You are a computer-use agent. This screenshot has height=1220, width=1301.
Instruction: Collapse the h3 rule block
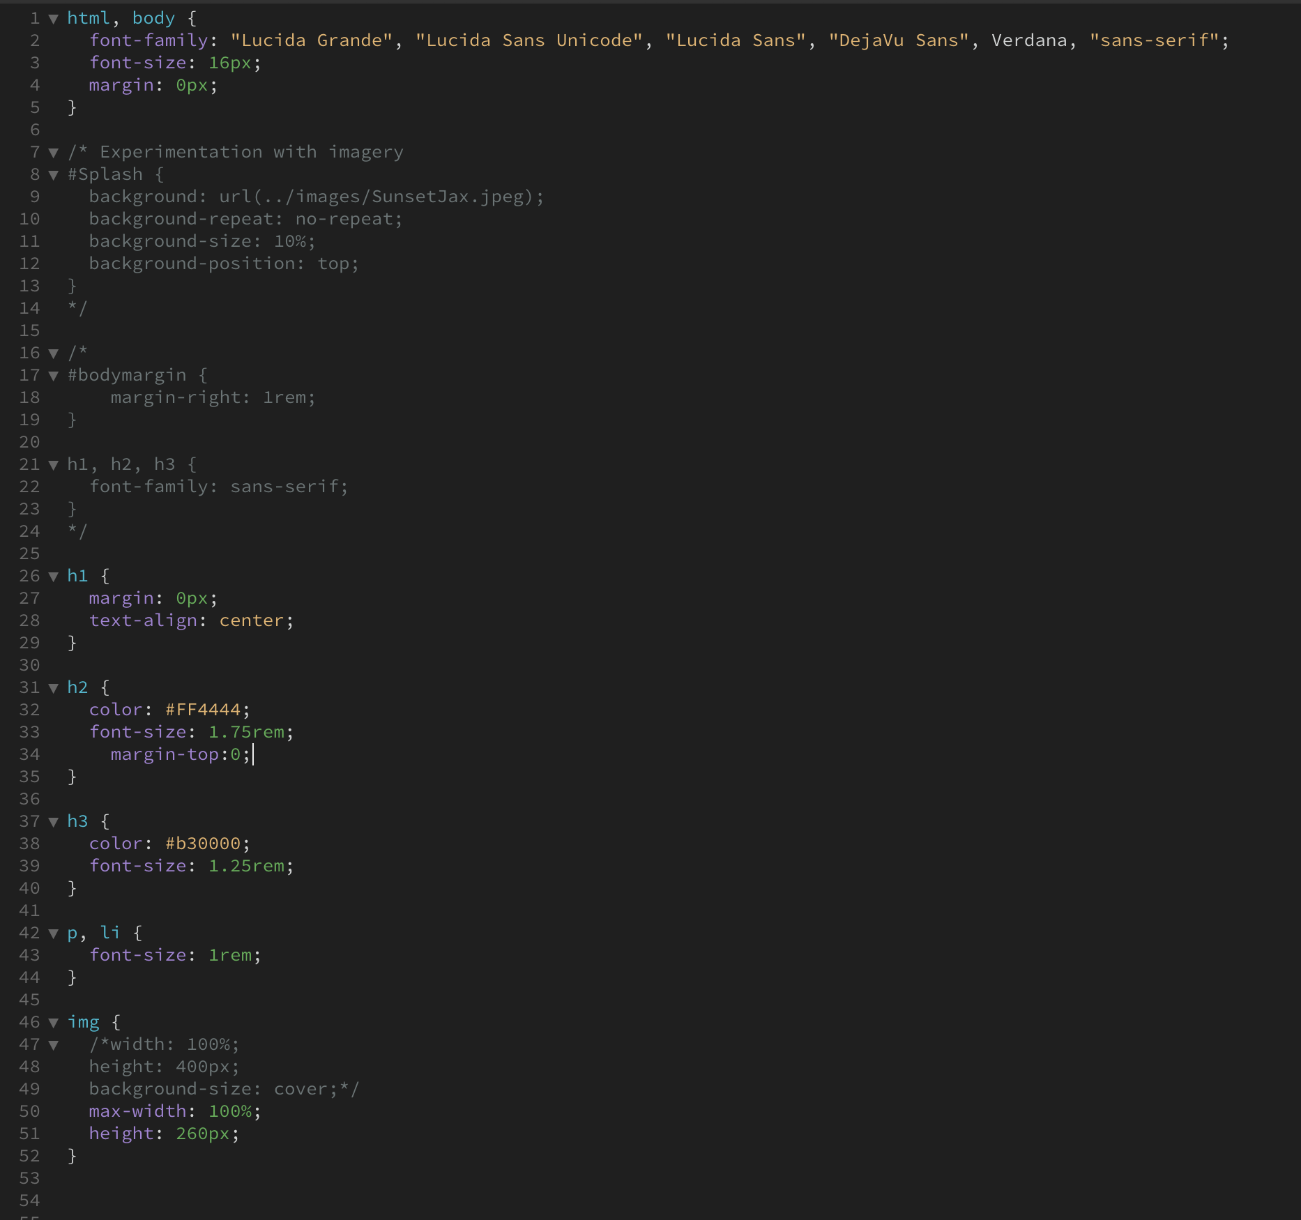click(x=54, y=822)
